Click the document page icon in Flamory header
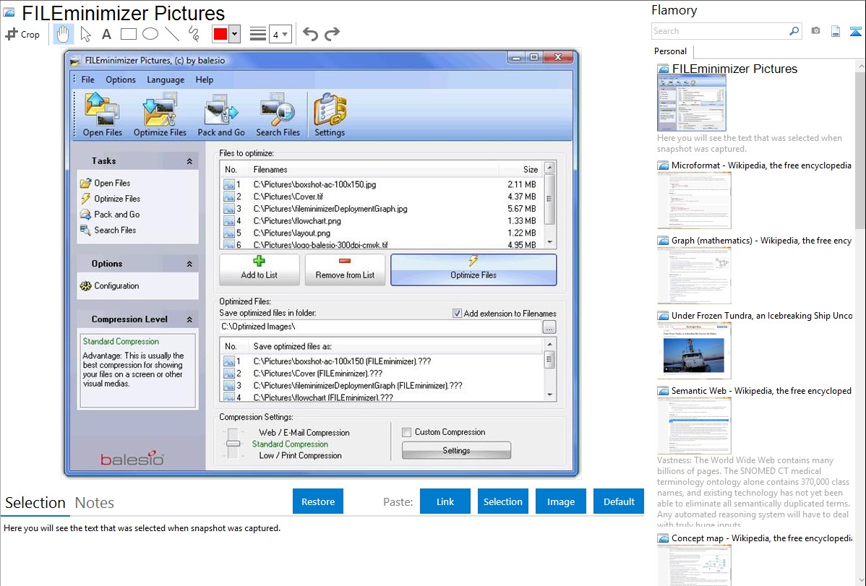 (x=836, y=31)
